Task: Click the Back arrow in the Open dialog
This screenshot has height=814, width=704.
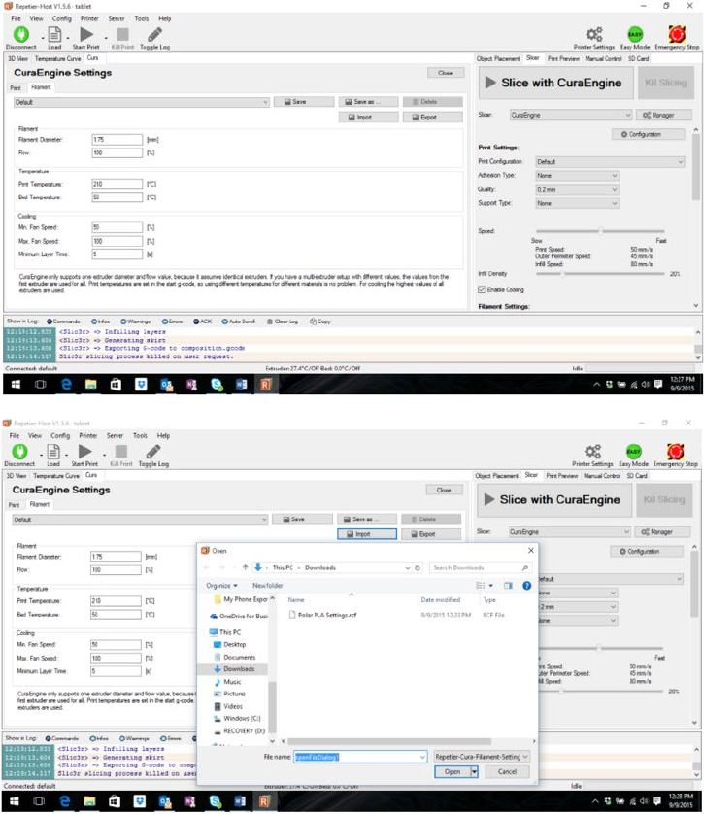Action: [x=207, y=568]
